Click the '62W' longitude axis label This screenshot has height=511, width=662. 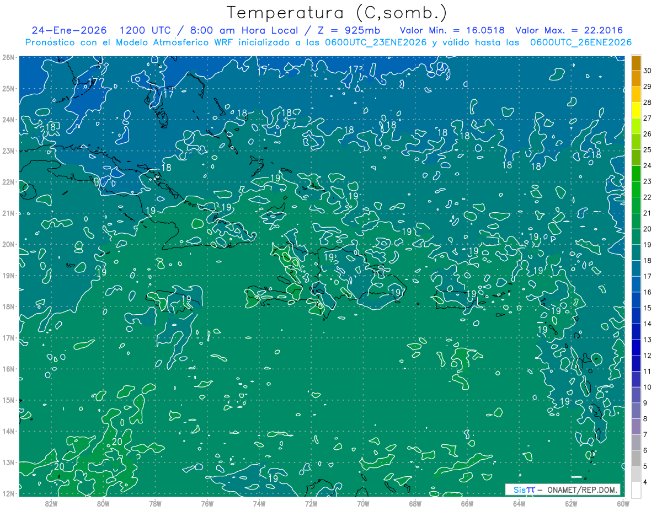click(571, 503)
